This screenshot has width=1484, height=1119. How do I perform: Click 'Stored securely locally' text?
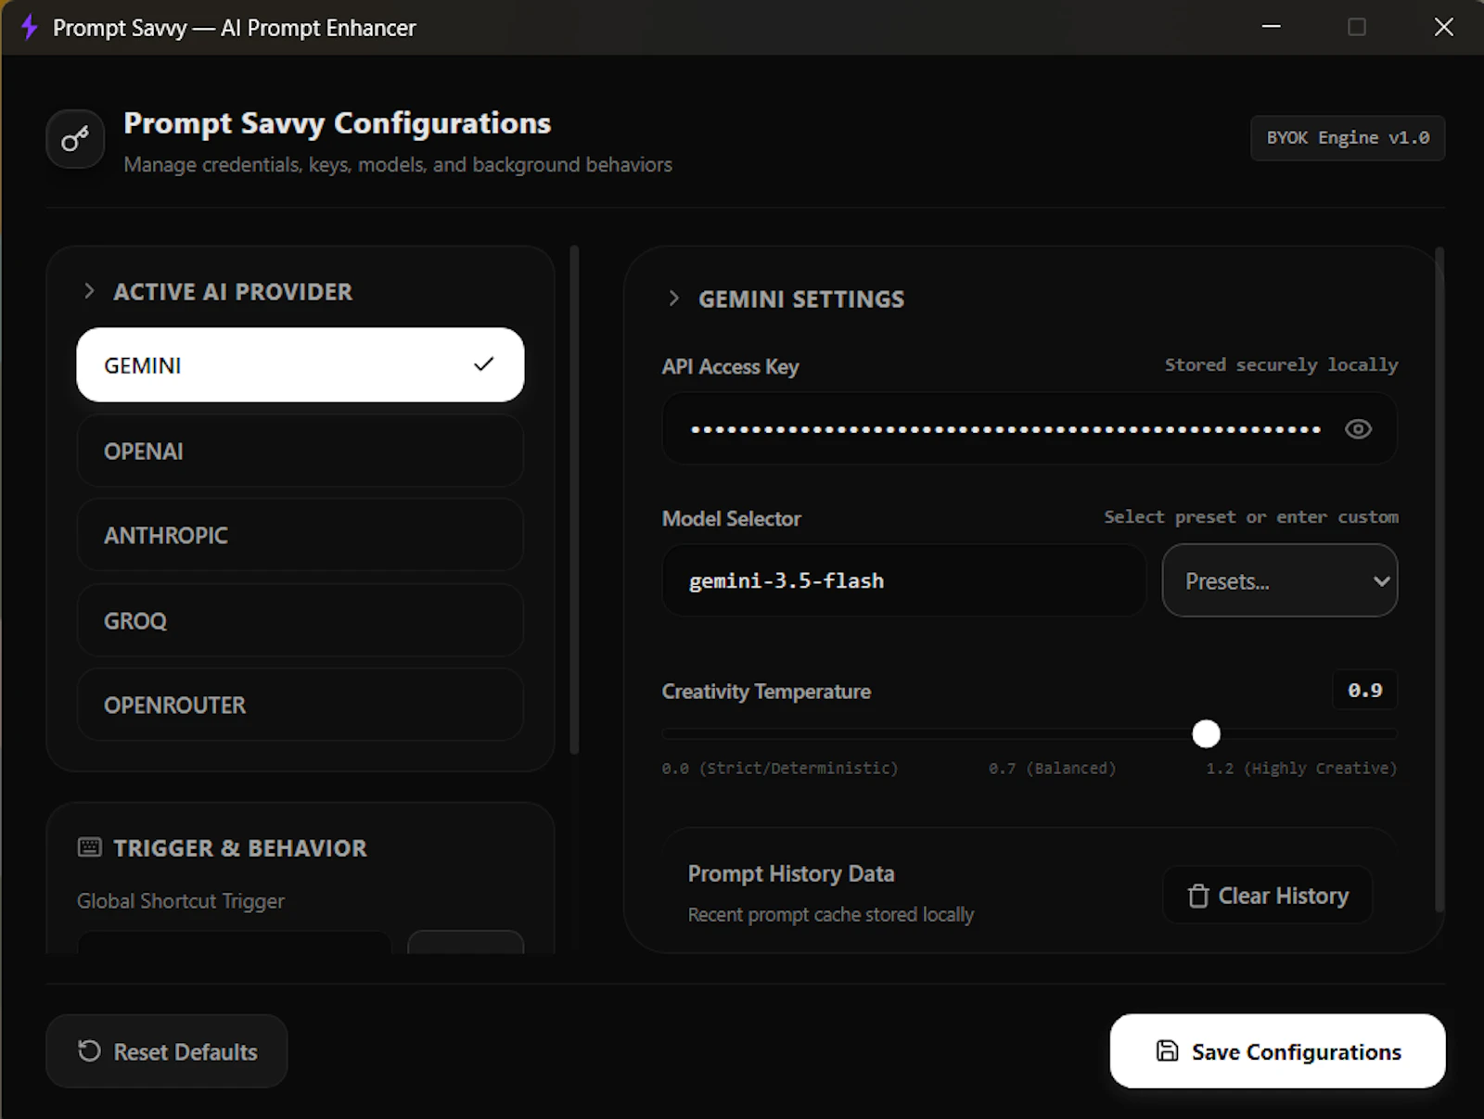point(1281,364)
